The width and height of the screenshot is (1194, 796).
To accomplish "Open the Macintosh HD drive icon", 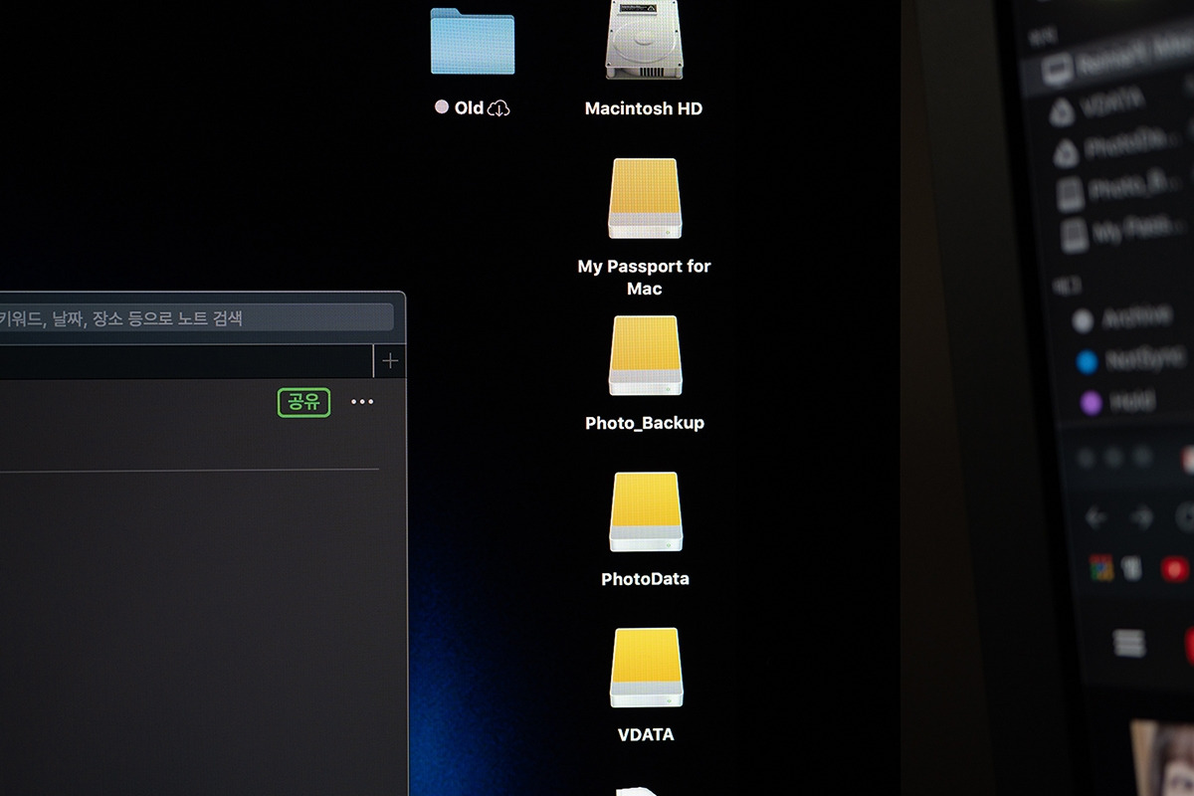I will pyautogui.click(x=643, y=42).
